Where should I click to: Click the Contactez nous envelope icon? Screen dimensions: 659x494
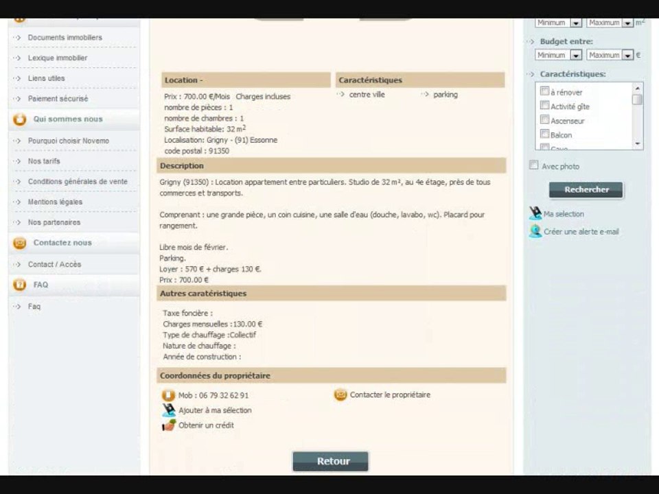click(19, 243)
